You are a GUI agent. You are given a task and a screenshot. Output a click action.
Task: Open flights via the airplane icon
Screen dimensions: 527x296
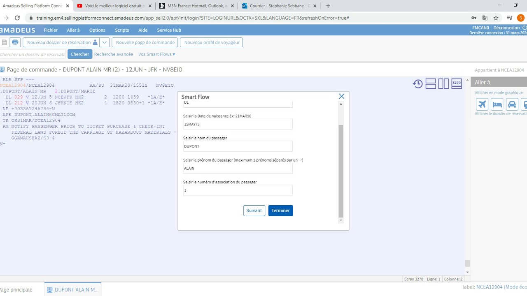pos(482,104)
